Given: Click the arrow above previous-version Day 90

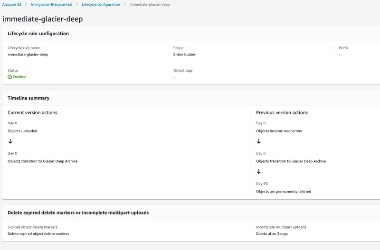Looking at the screenshot, I should click(258, 172).
